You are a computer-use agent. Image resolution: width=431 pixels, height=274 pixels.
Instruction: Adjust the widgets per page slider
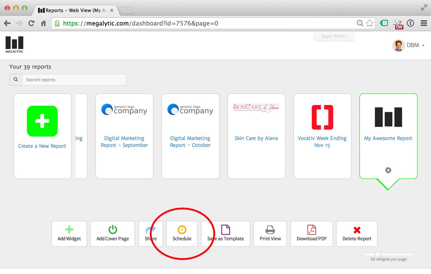[x=378, y=254]
